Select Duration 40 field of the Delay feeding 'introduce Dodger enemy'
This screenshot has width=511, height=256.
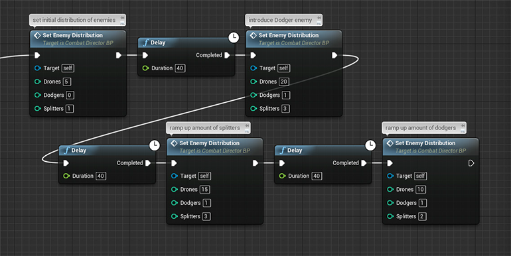click(x=180, y=68)
